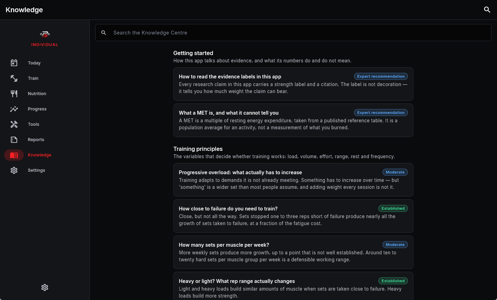Click Moderate badge on Progressive overload card
The image size is (497, 300).
[395, 172]
